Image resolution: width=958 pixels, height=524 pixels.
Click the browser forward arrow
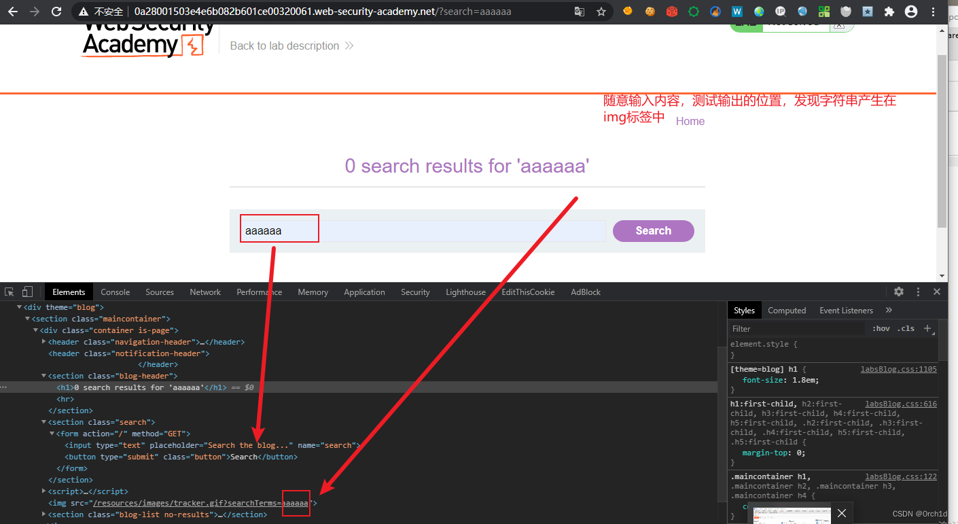point(35,12)
